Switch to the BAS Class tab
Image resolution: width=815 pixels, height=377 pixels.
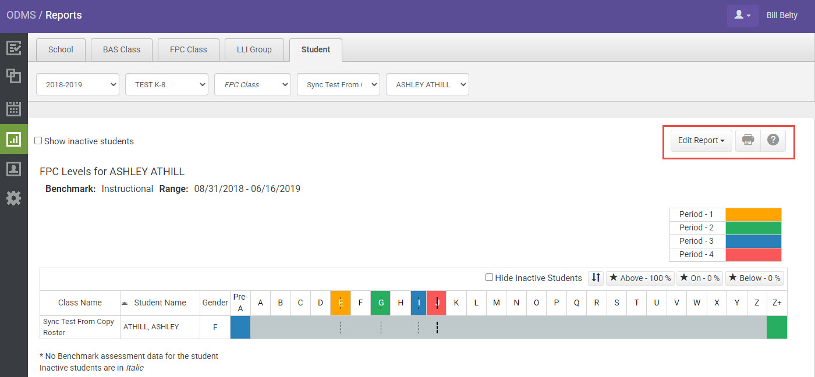point(122,49)
